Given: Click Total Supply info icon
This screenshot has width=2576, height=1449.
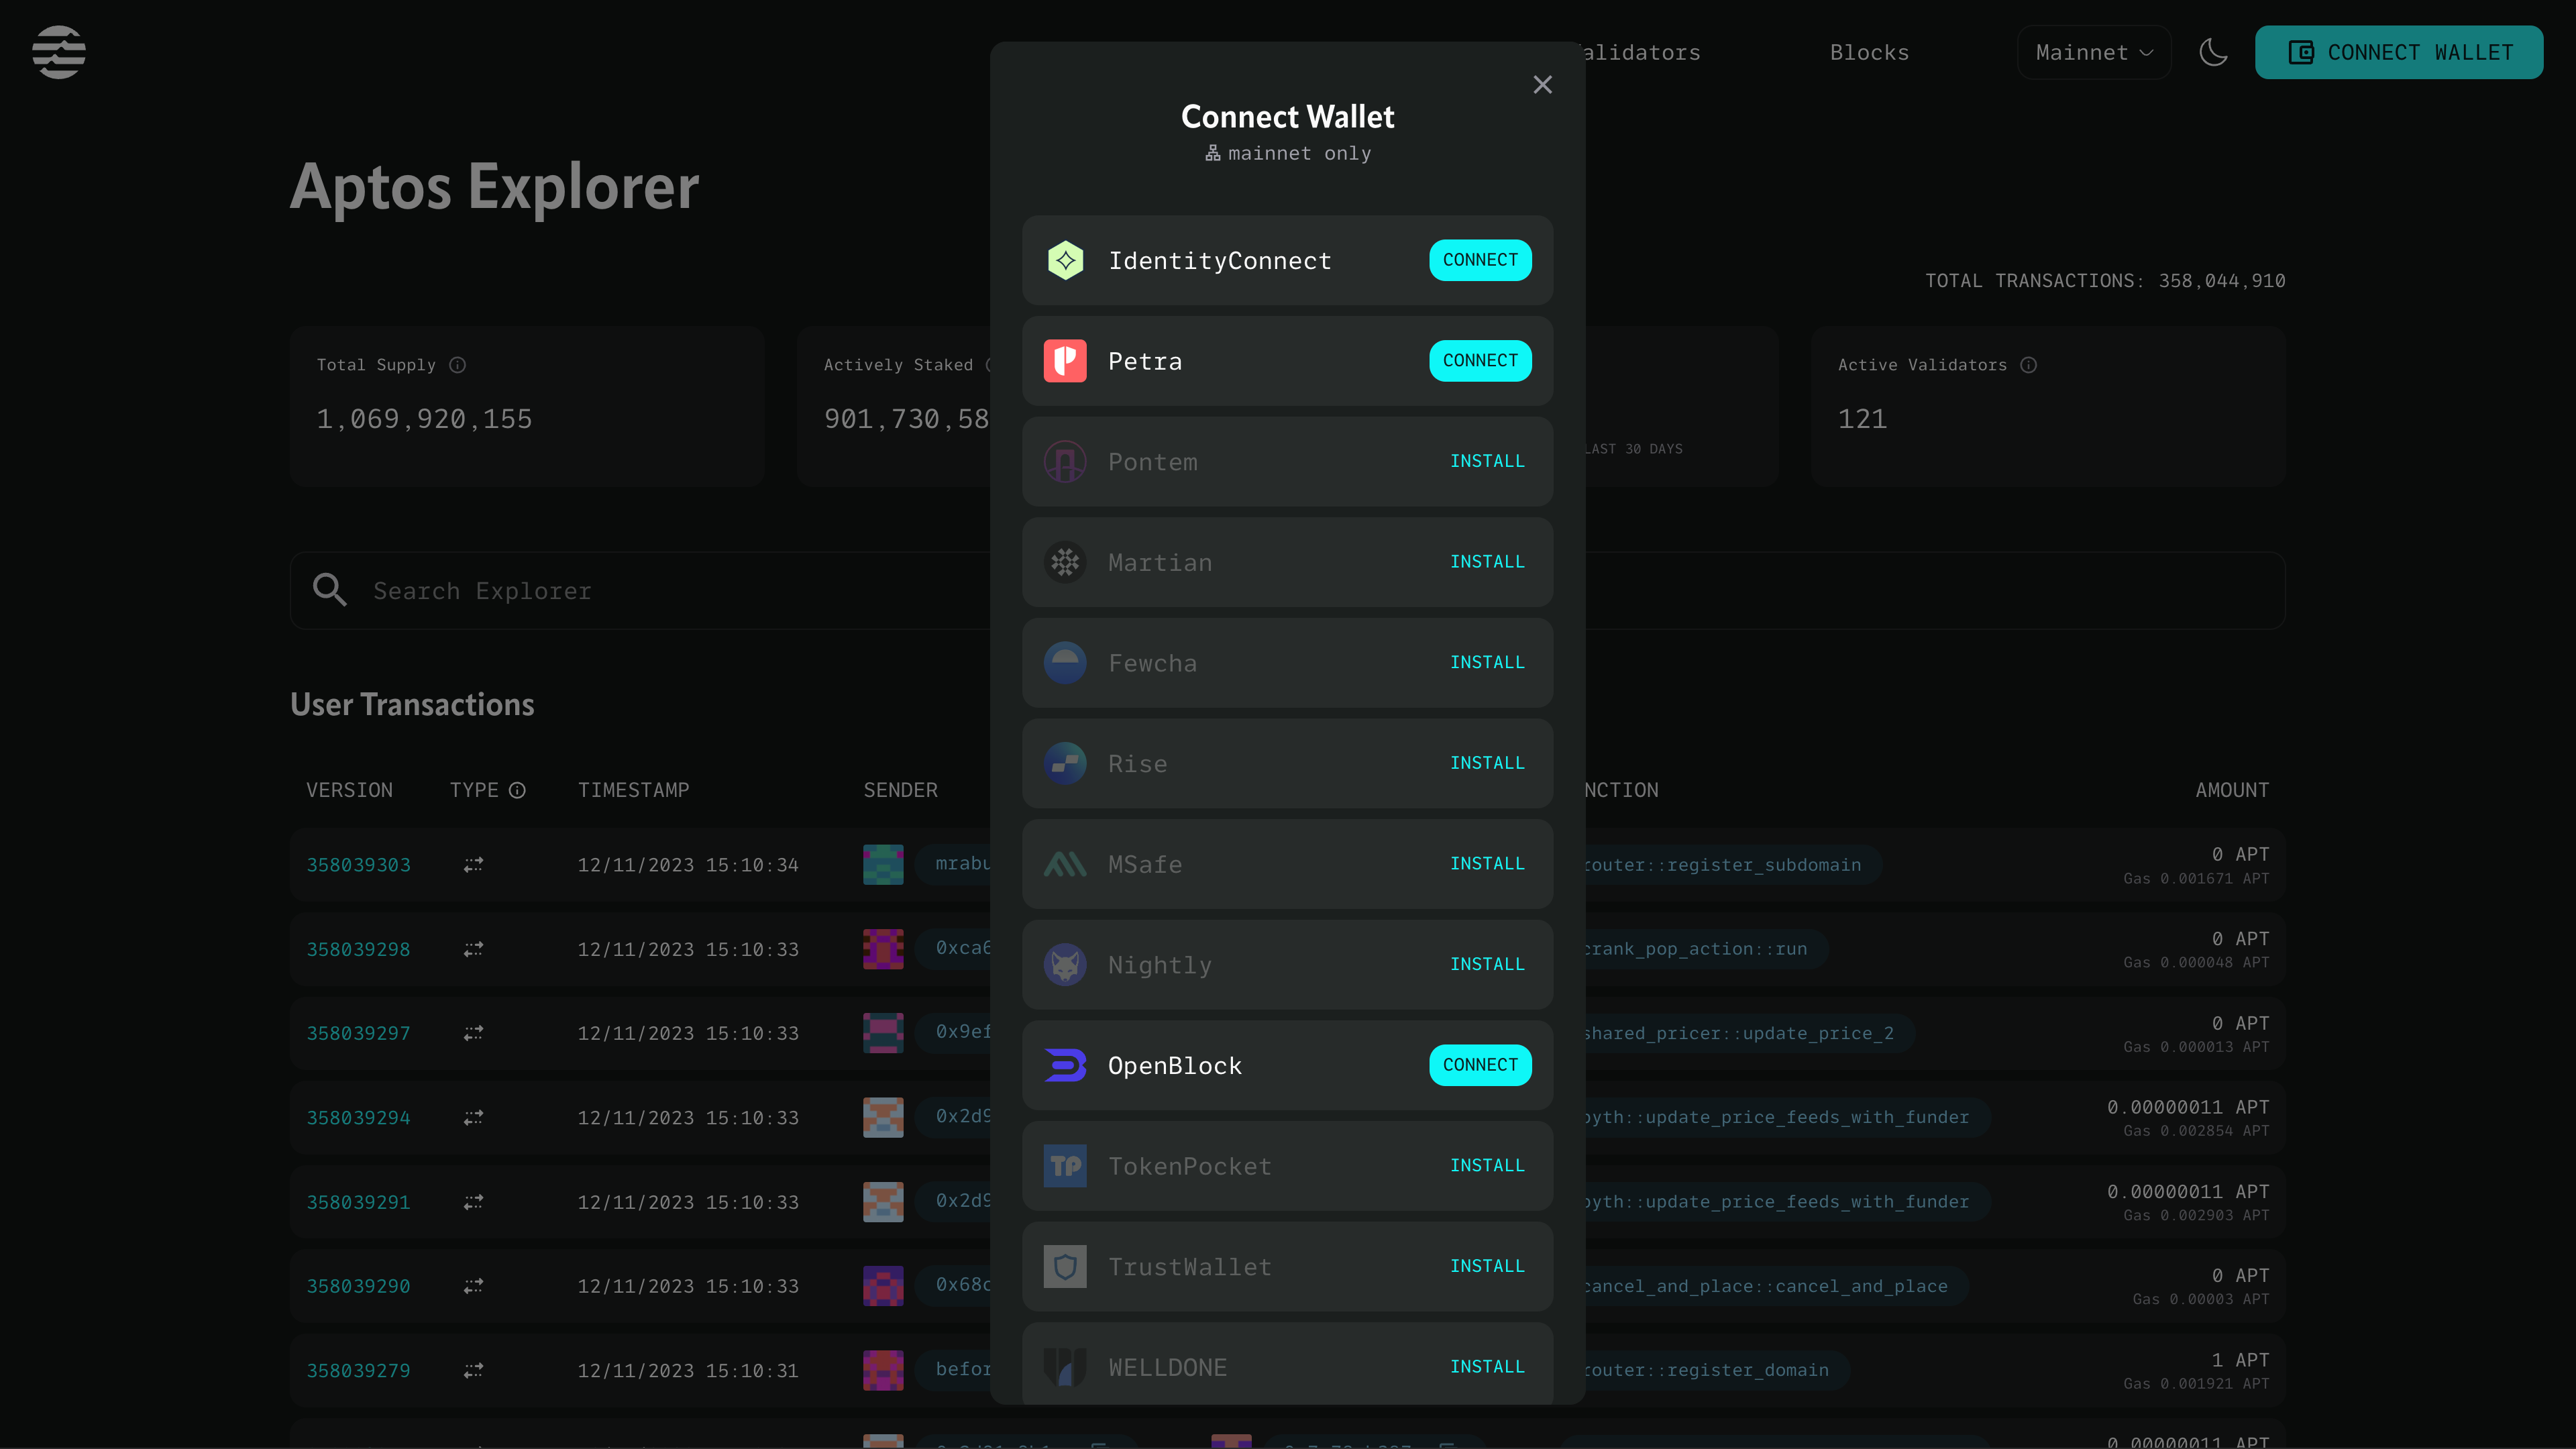Looking at the screenshot, I should coord(457,365).
